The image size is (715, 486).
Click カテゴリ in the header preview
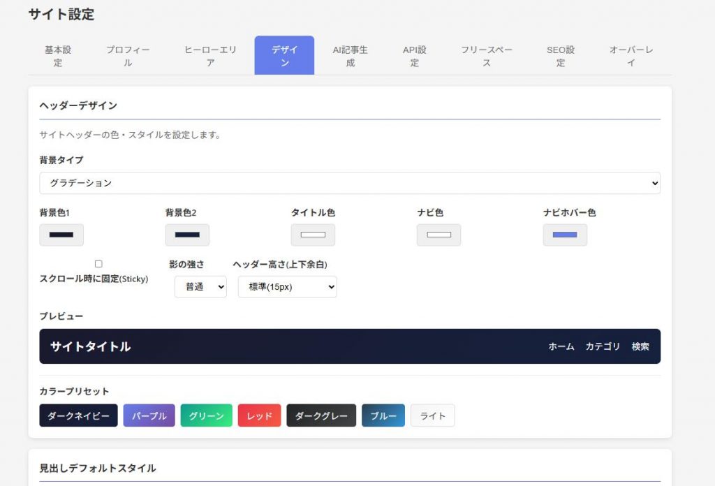click(603, 346)
